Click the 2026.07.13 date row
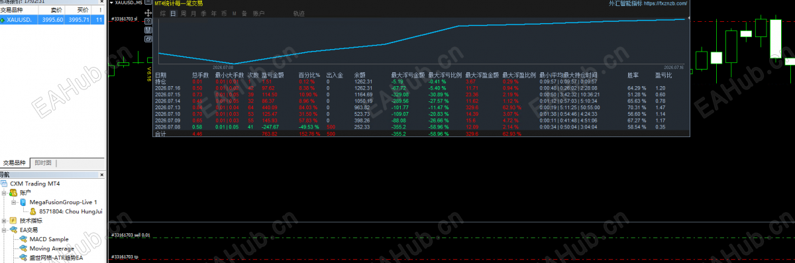 [x=168, y=107]
